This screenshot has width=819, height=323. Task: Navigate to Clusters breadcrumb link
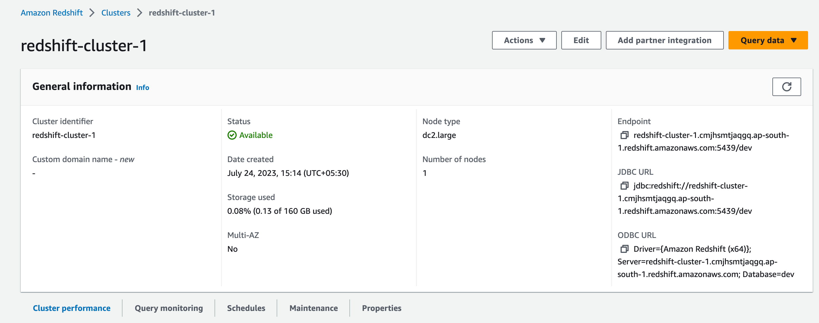(x=116, y=13)
